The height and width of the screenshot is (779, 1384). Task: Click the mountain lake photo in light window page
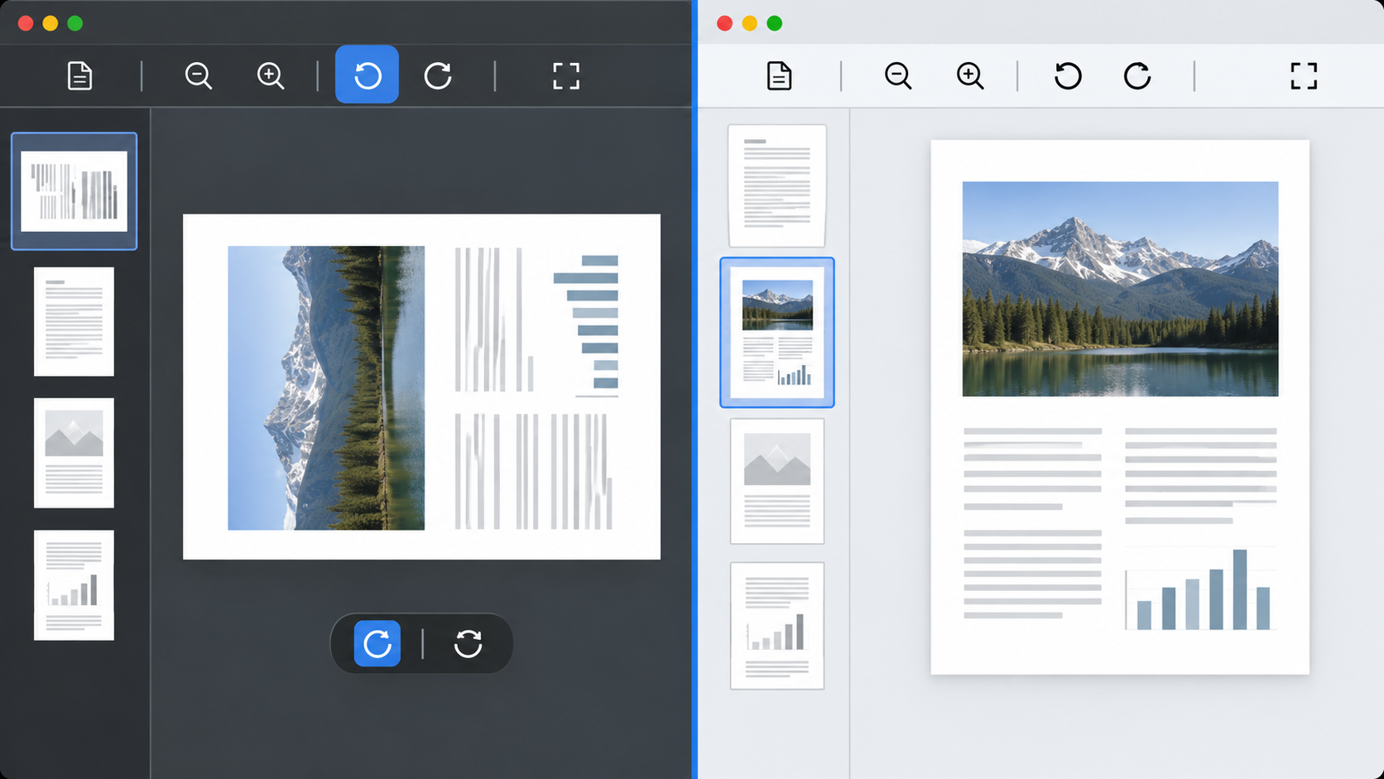click(x=1120, y=289)
